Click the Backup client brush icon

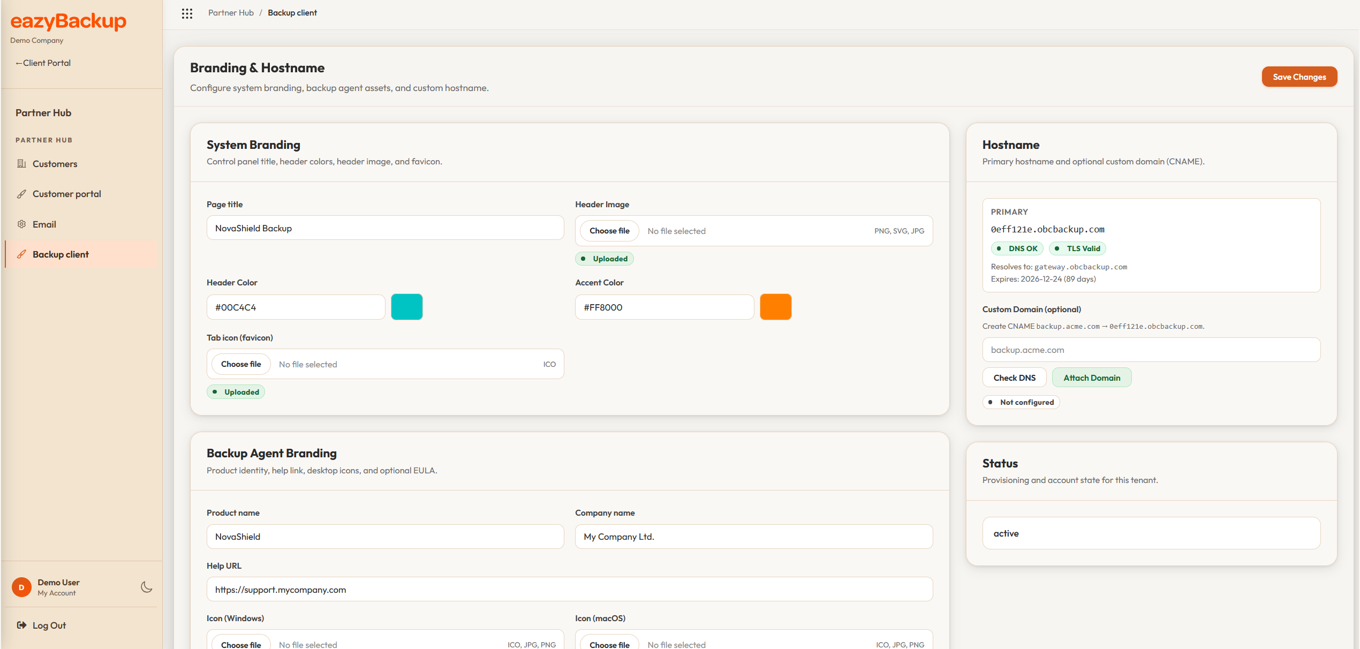tap(21, 254)
